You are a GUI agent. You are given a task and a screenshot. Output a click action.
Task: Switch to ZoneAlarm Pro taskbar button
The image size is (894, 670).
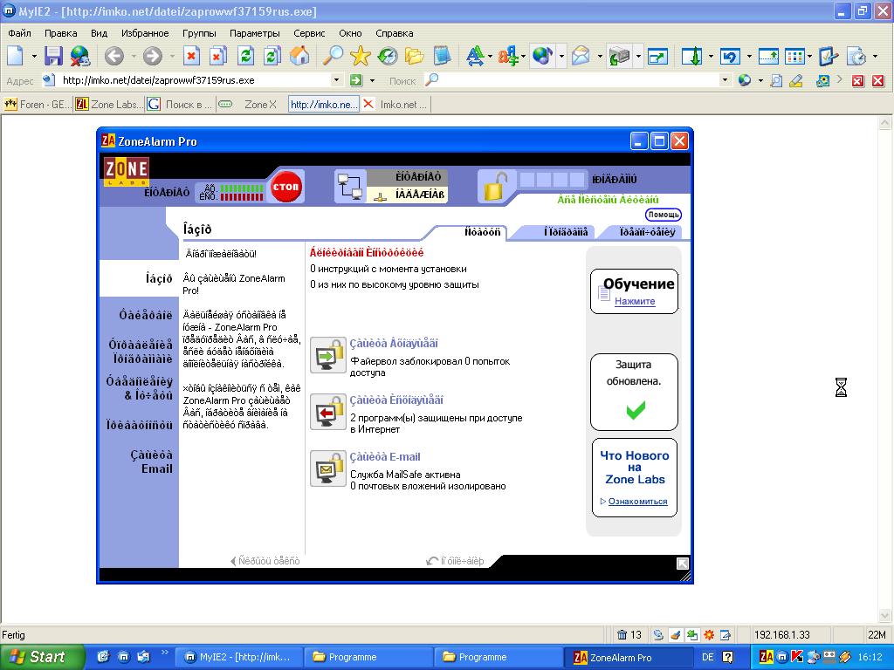(629, 657)
